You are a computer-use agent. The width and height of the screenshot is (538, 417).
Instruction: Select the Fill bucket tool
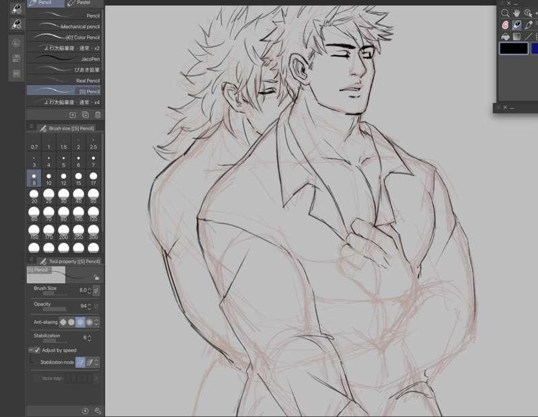click(x=505, y=36)
